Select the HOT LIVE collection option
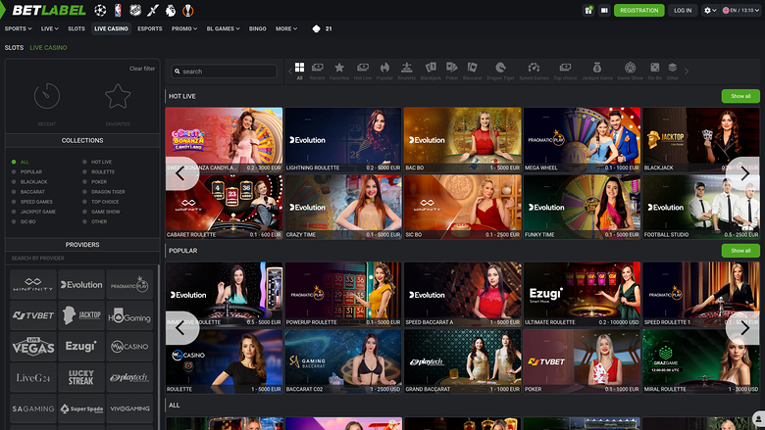The height and width of the screenshot is (430, 765). pyautogui.click(x=97, y=162)
